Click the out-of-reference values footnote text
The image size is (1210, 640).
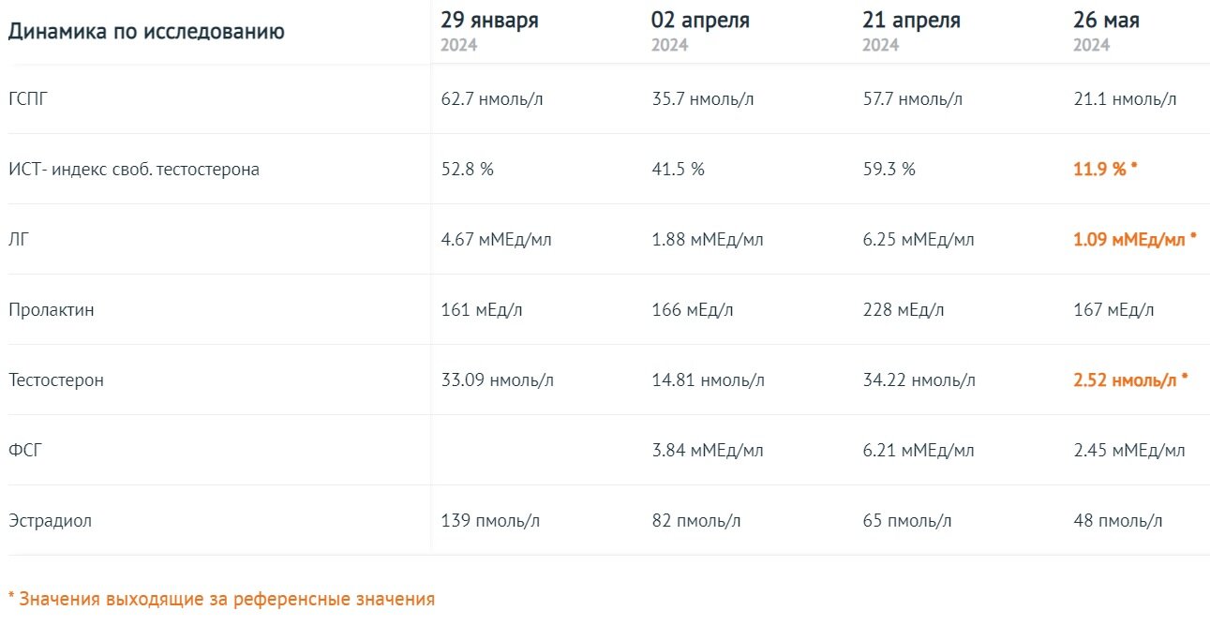(x=221, y=599)
